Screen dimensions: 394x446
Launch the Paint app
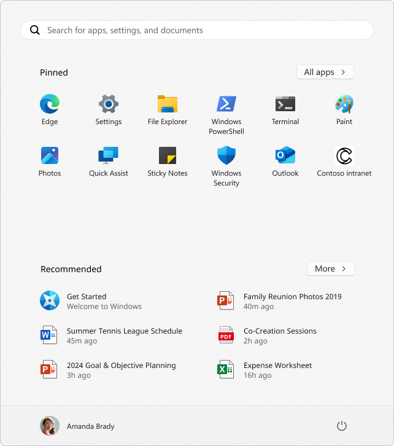click(x=344, y=104)
